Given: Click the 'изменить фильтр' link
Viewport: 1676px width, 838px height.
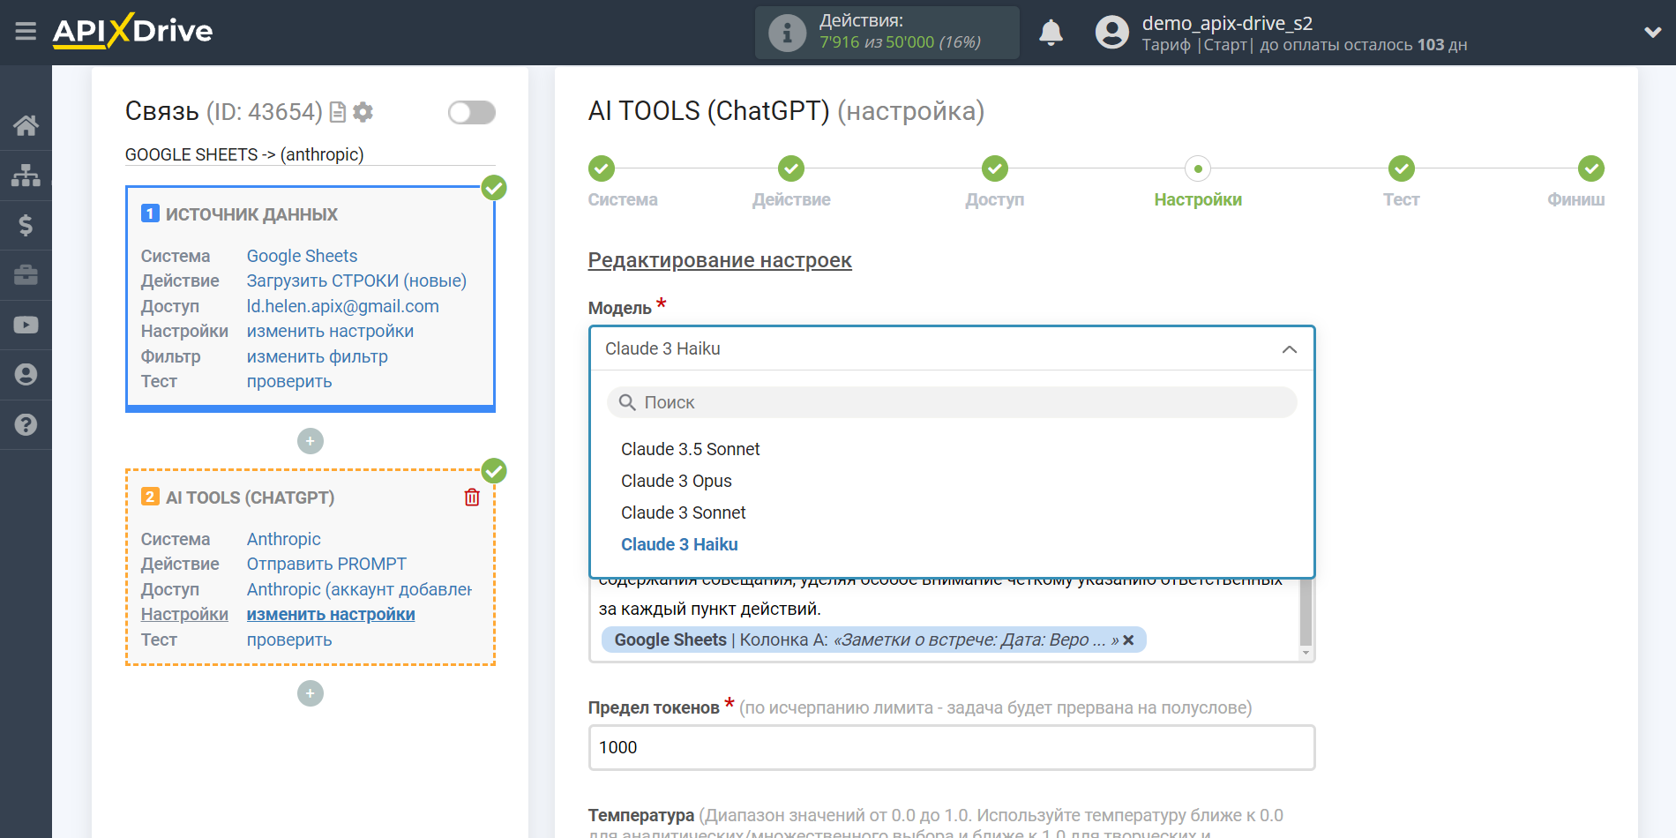Looking at the screenshot, I should coord(317,356).
